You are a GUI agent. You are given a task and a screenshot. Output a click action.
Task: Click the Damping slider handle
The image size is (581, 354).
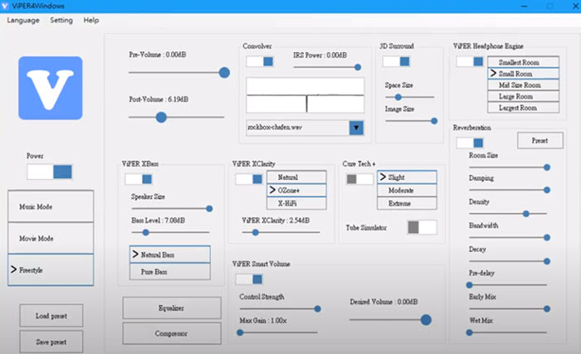547,190
